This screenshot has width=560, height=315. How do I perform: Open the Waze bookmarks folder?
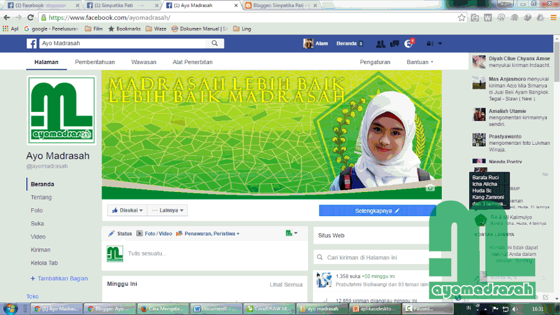pos(156,29)
